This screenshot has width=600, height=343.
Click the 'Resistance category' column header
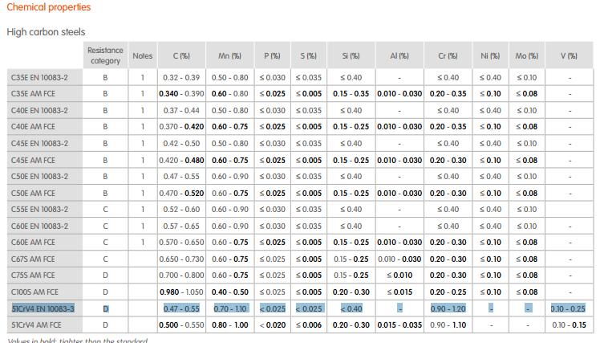tap(105, 55)
